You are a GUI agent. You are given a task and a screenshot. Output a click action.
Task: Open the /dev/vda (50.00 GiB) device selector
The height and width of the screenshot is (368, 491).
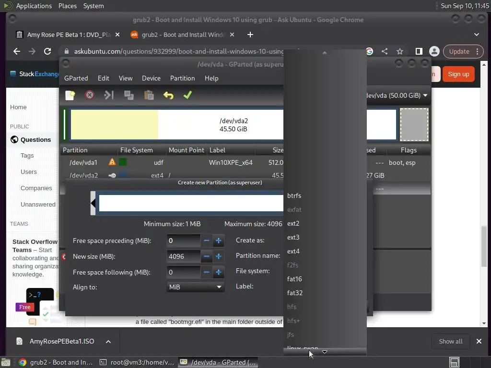point(397,95)
